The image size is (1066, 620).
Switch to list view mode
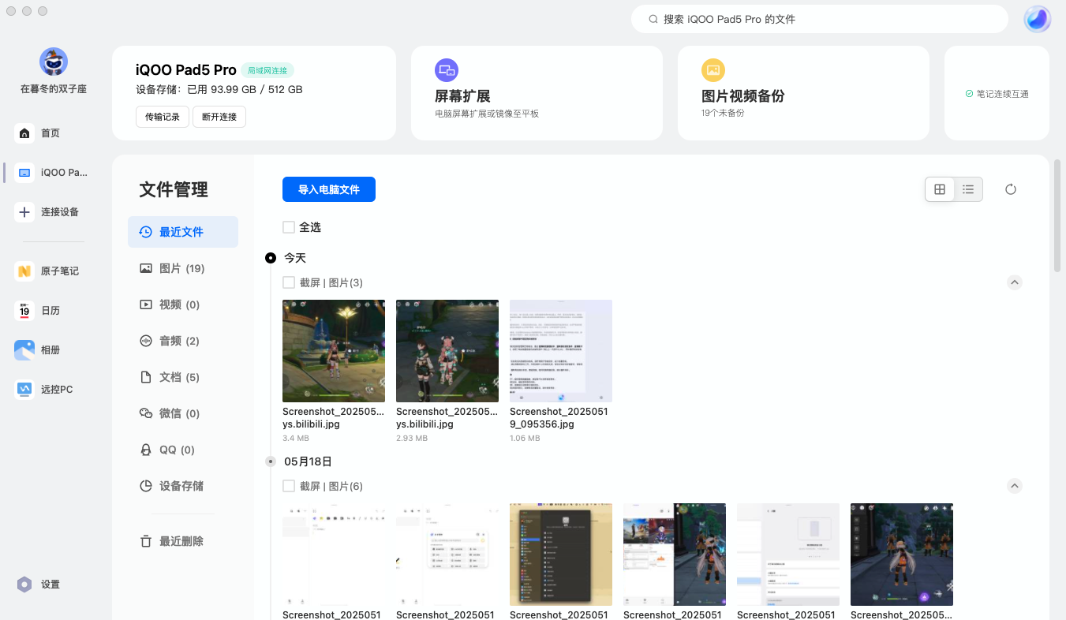(968, 189)
